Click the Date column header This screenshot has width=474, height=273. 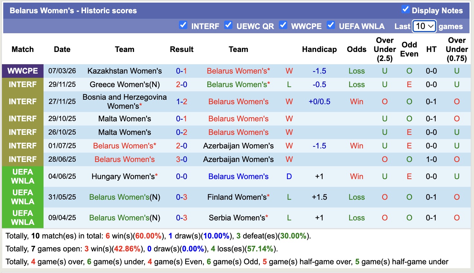62,49
